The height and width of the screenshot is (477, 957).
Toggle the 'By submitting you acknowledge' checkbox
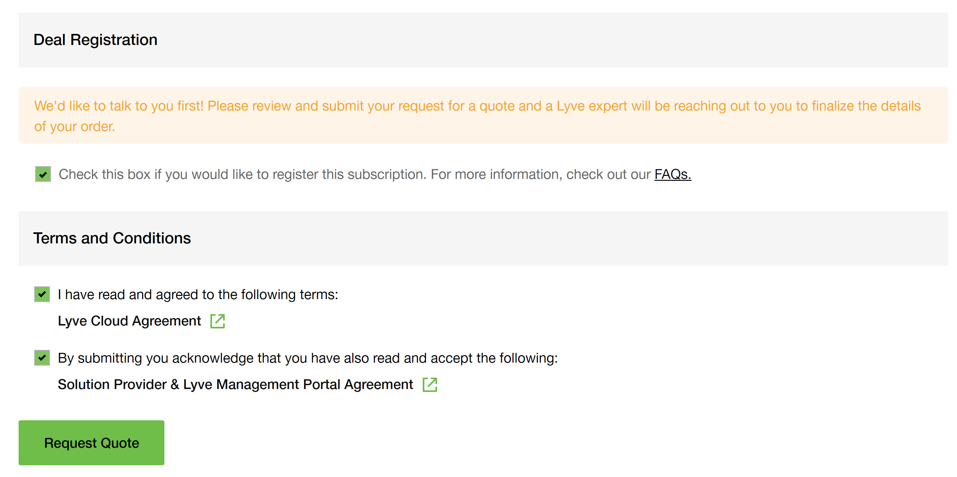[42, 358]
